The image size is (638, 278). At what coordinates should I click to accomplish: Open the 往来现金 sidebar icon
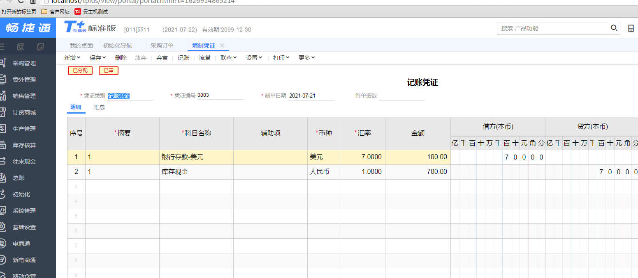point(2,162)
